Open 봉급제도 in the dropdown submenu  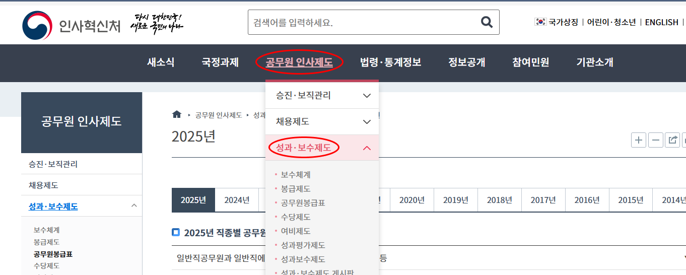(x=296, y=189)
